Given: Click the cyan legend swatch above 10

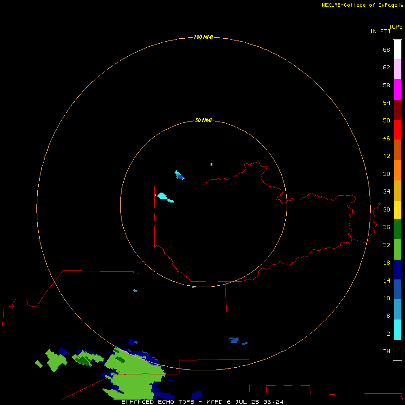Looking at the screenshot, I should click(x=397, y=330).
